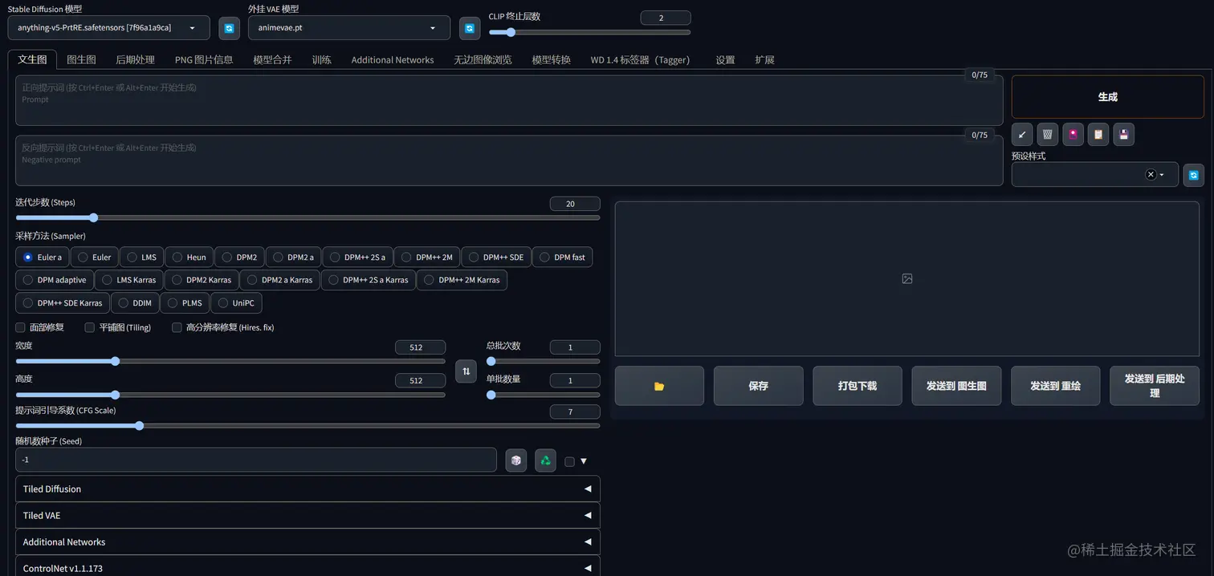
Task: Save prompt as style with floppy icon
Action: point(1124,134)
